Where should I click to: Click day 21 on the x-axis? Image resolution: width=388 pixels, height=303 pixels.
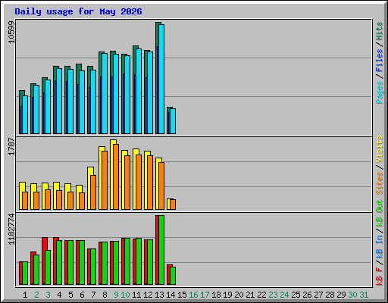[250, 295]
